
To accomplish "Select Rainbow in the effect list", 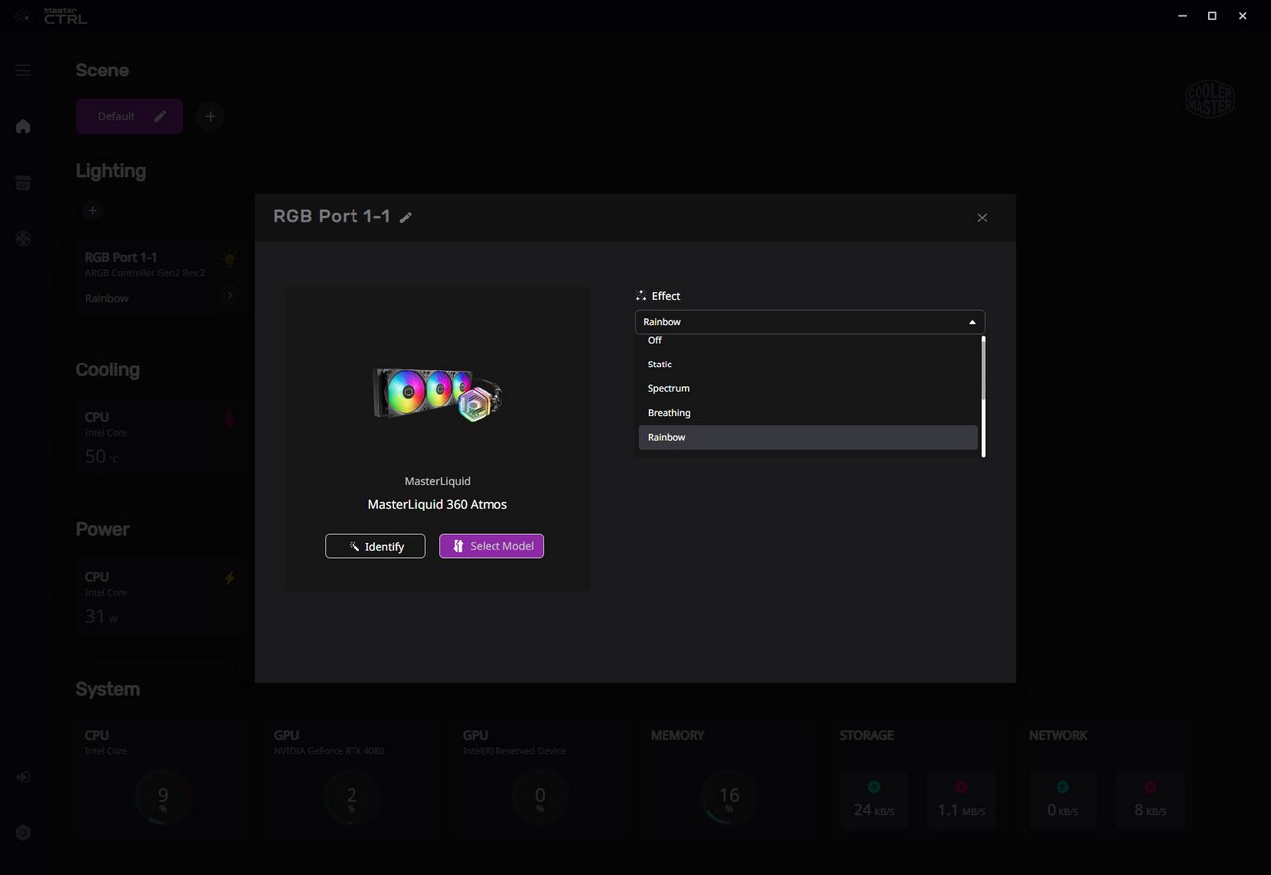I will (808, 437).
